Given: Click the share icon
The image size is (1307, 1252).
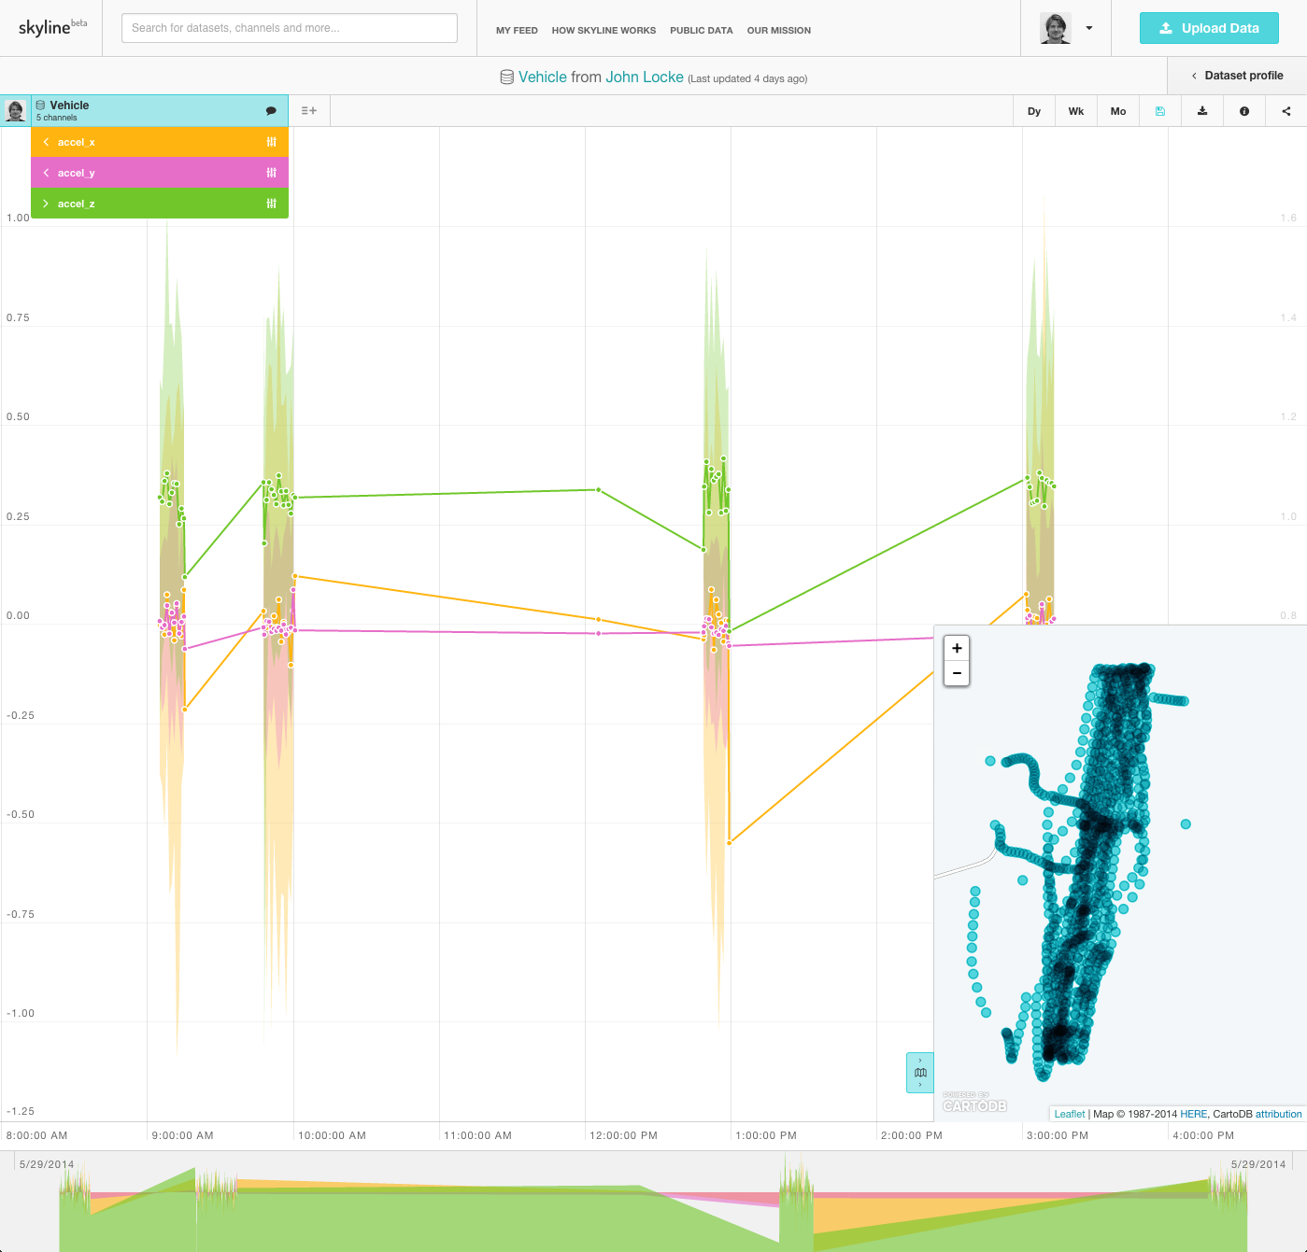Looking at the screenshot, I should pyautogui.click(x=1286, y=111).
